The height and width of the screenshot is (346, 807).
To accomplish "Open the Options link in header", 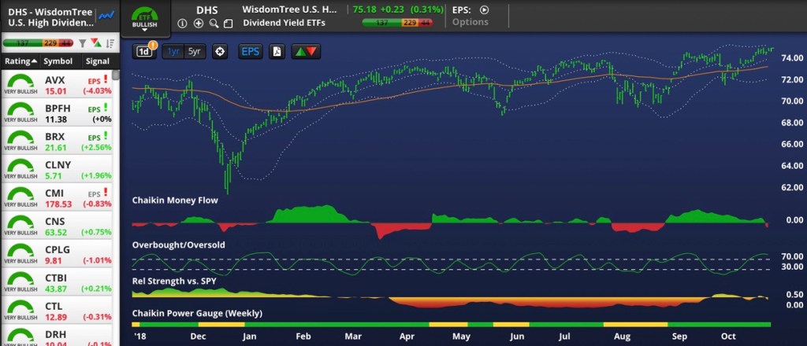I will coord(470,22).
